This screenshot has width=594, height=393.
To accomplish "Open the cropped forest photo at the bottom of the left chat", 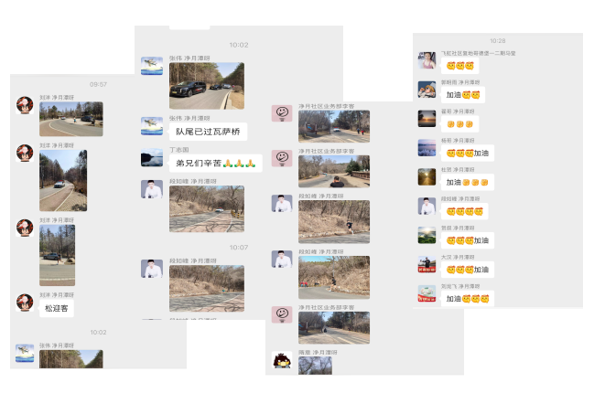I will point(71,359).
